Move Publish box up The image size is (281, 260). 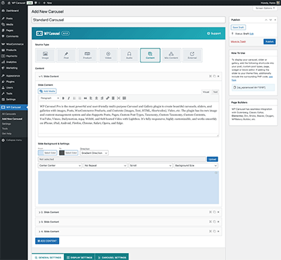click(x=266, y=20)
